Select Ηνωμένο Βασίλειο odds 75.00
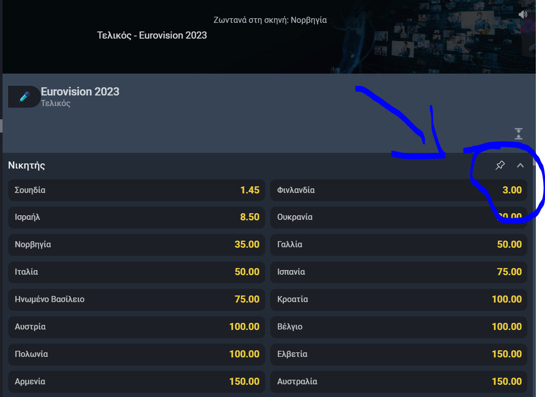The width and height of the screenshot is (545, 397). pyautogui.click(x=136, y=300)
